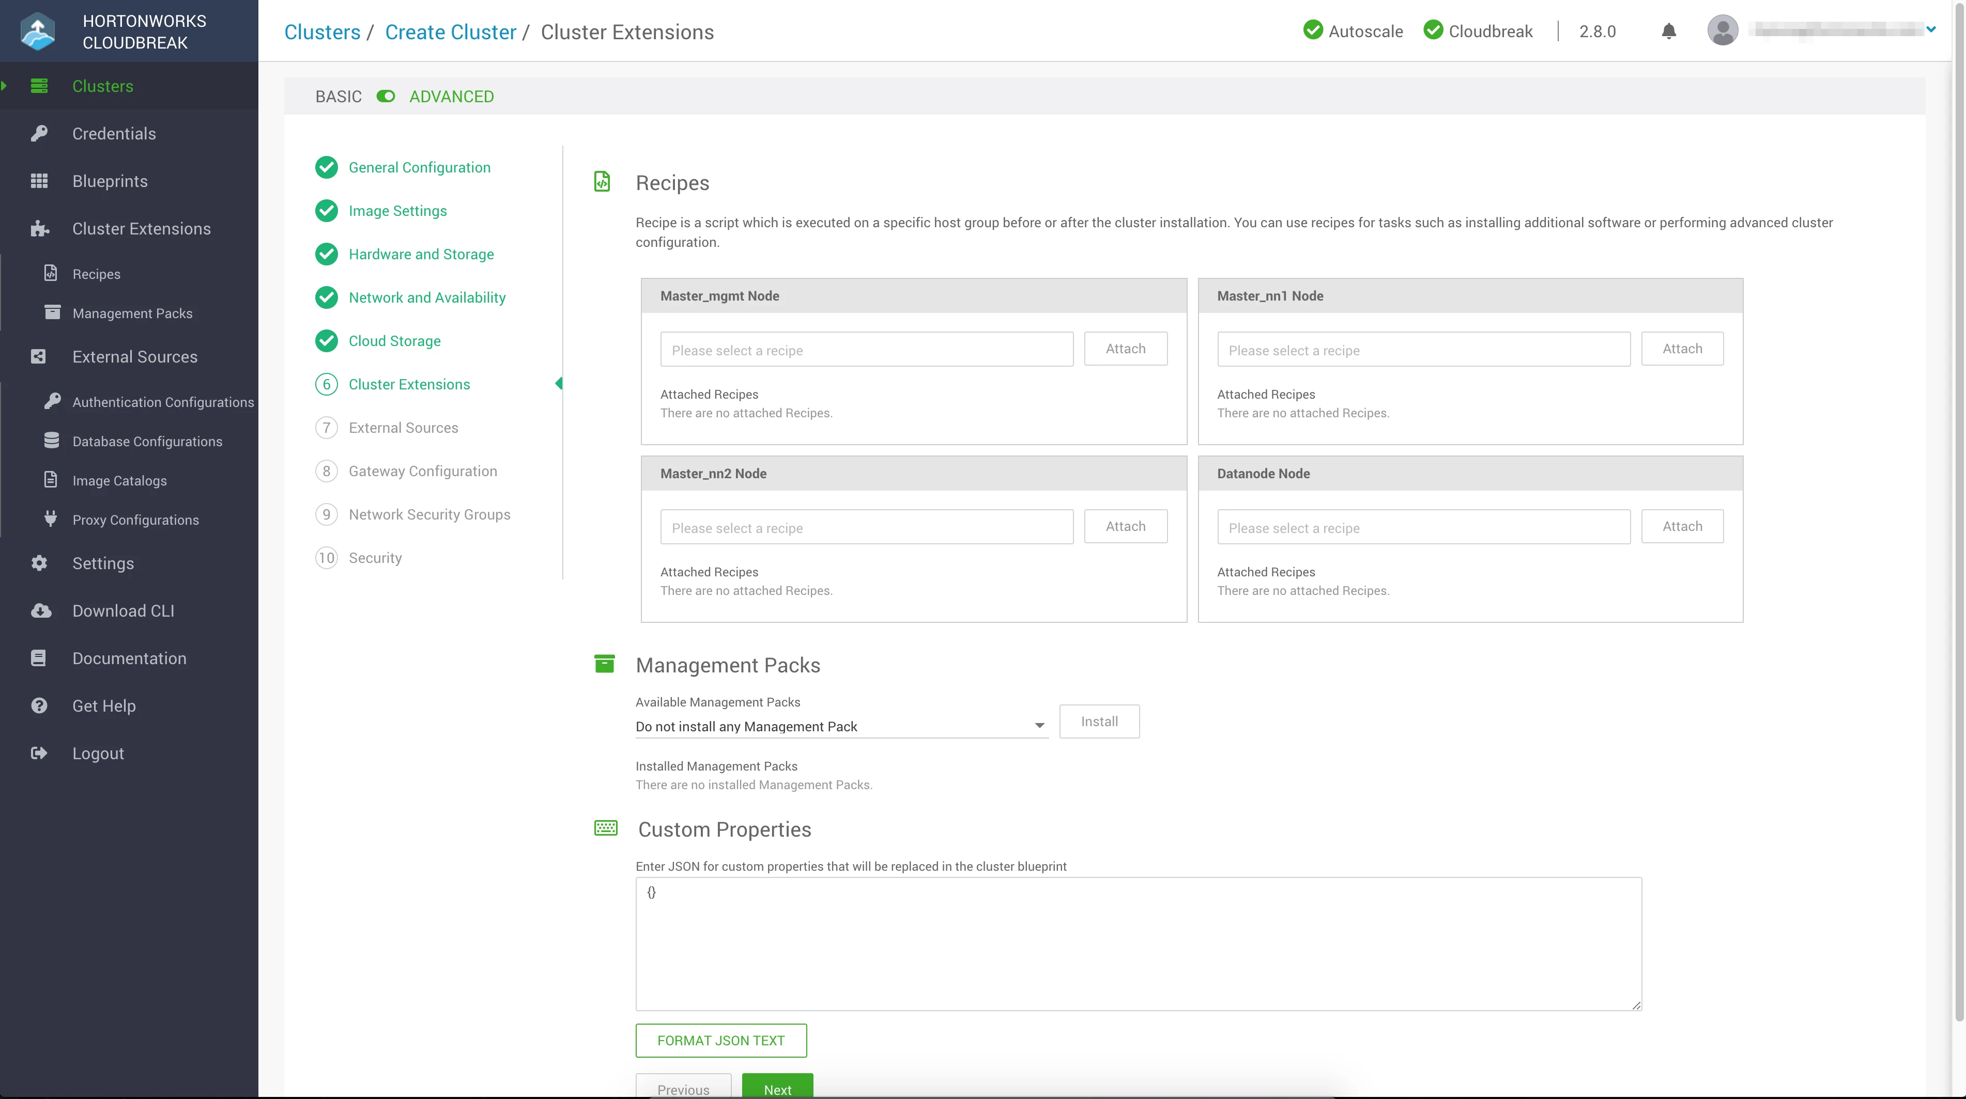
Task: Click the Install management pack button
Action: click(x=1099, y=721)
